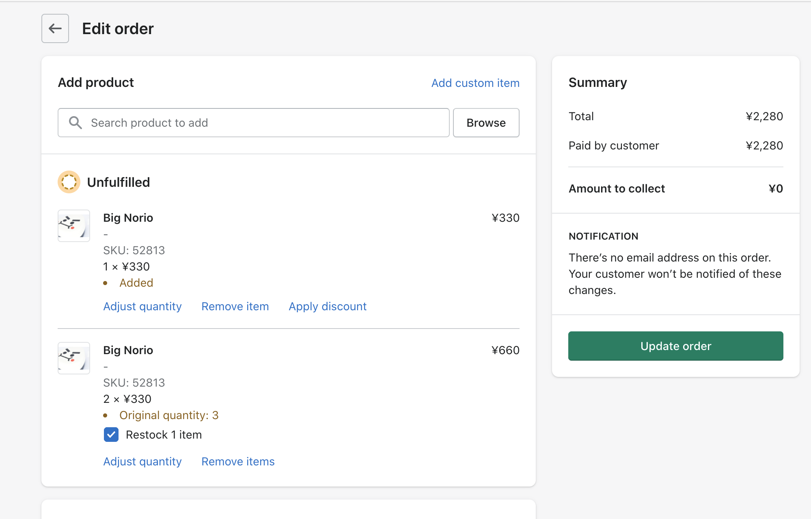
Task: Click the Summary heading
Action: point(597,82)
